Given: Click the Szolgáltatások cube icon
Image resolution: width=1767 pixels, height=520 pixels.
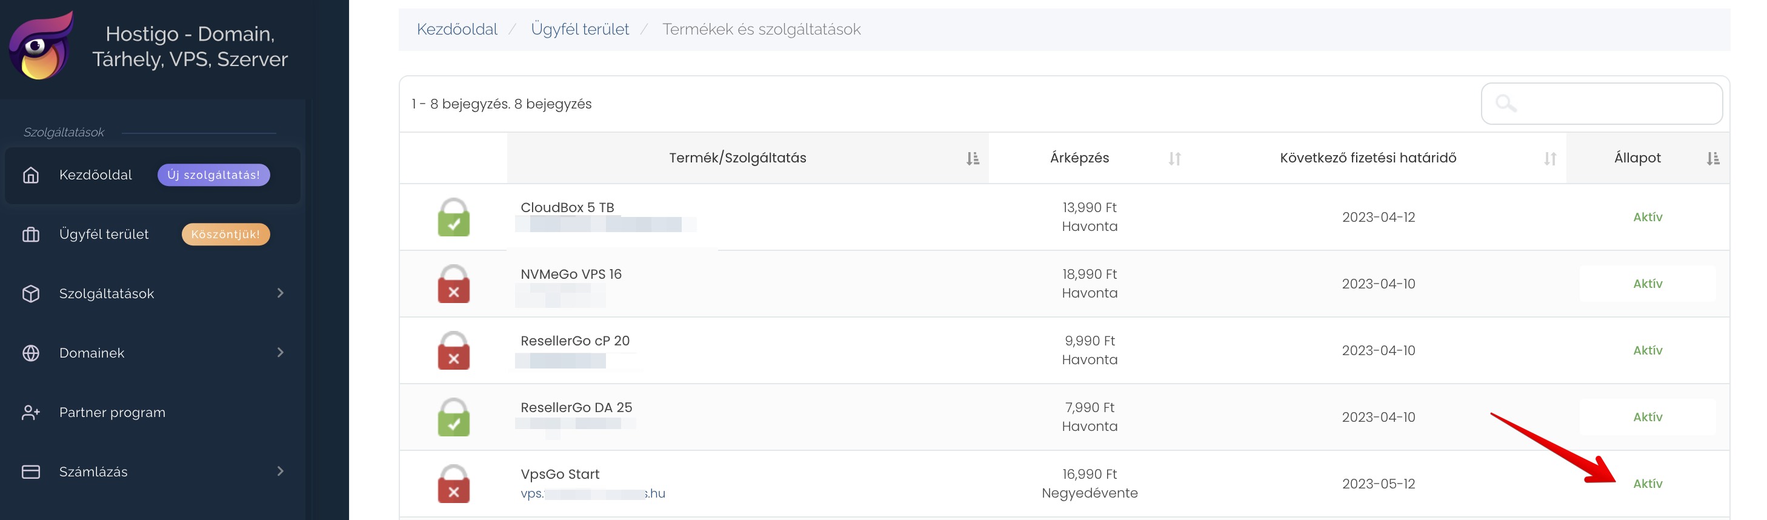Looking at the screenshot, I should (x=31, y=293).
